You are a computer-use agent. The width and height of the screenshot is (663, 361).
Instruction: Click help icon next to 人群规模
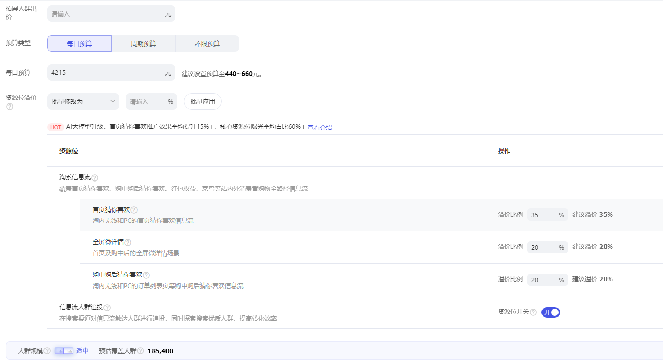point(47,351)
